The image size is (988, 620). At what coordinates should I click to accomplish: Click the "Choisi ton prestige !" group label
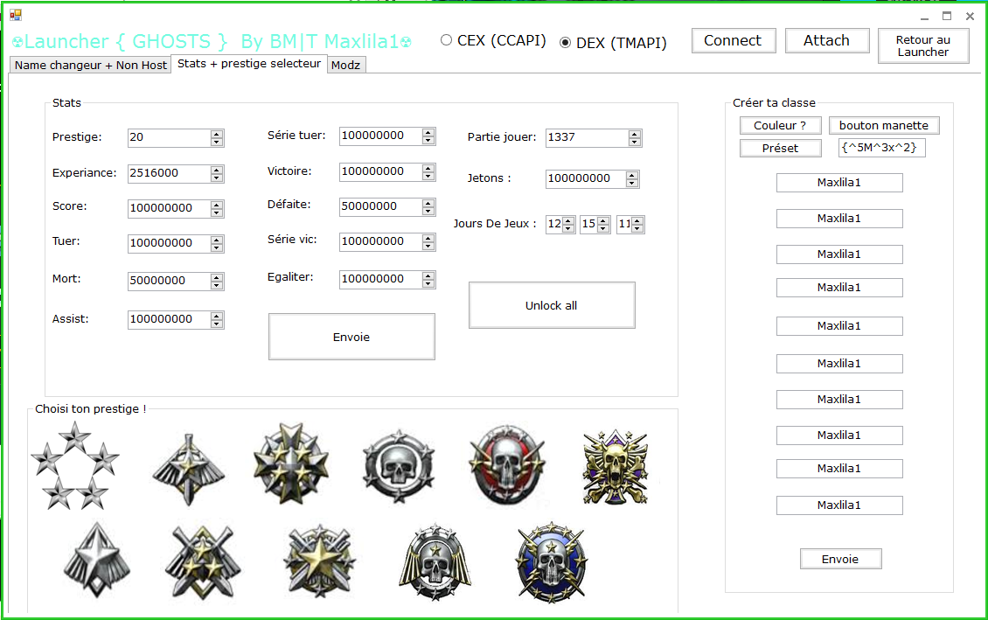click(x=91, y=409)
